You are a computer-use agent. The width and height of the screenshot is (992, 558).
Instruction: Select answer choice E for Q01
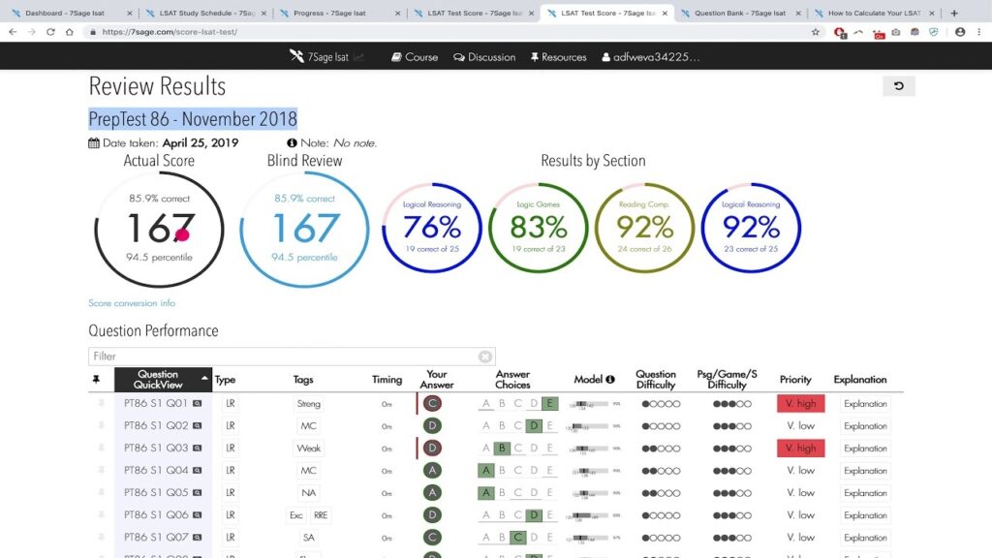(549, 404)
